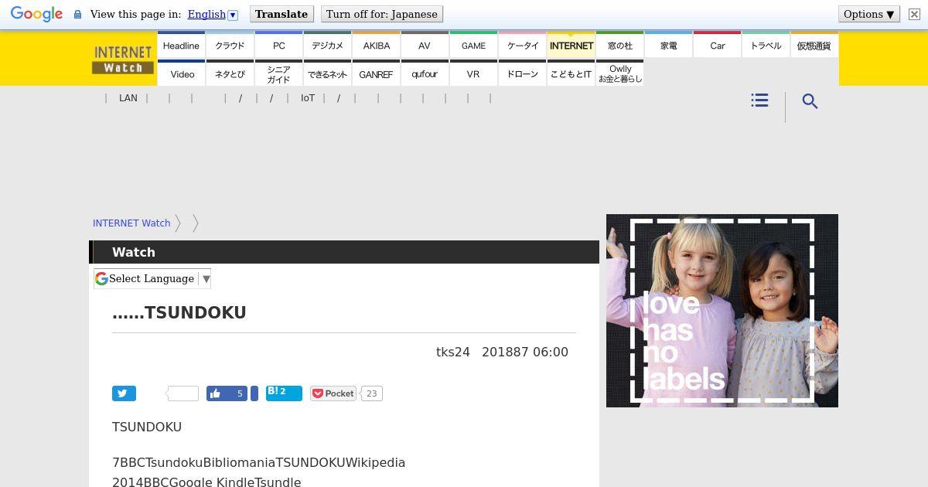Open the ドローン tab
This screenshot has width=928, height=487.
(522, 73)
